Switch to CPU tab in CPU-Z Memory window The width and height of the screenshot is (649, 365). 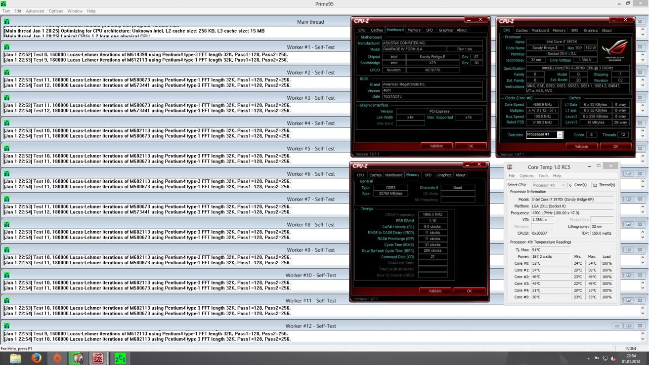360,175
